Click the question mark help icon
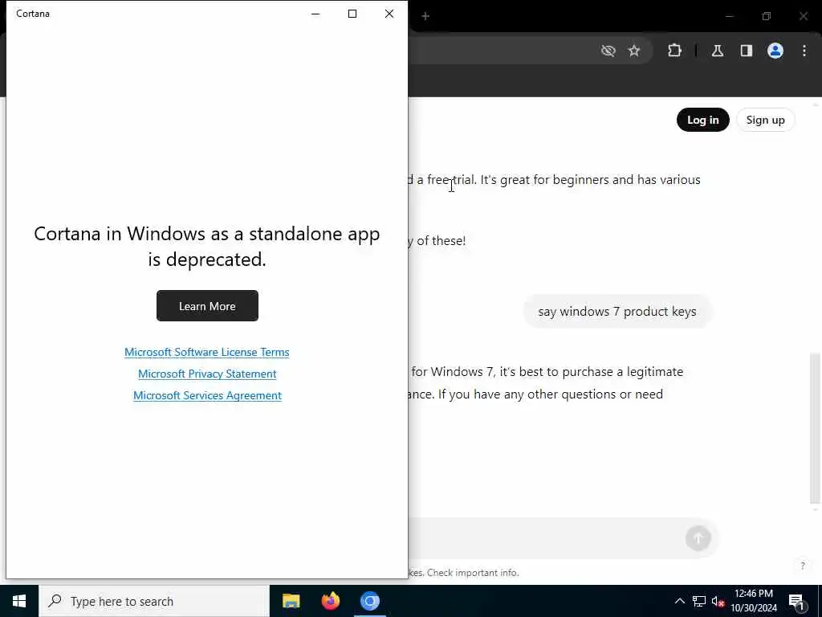This screenshot has height=617, width=822. (x=803, y=566)
